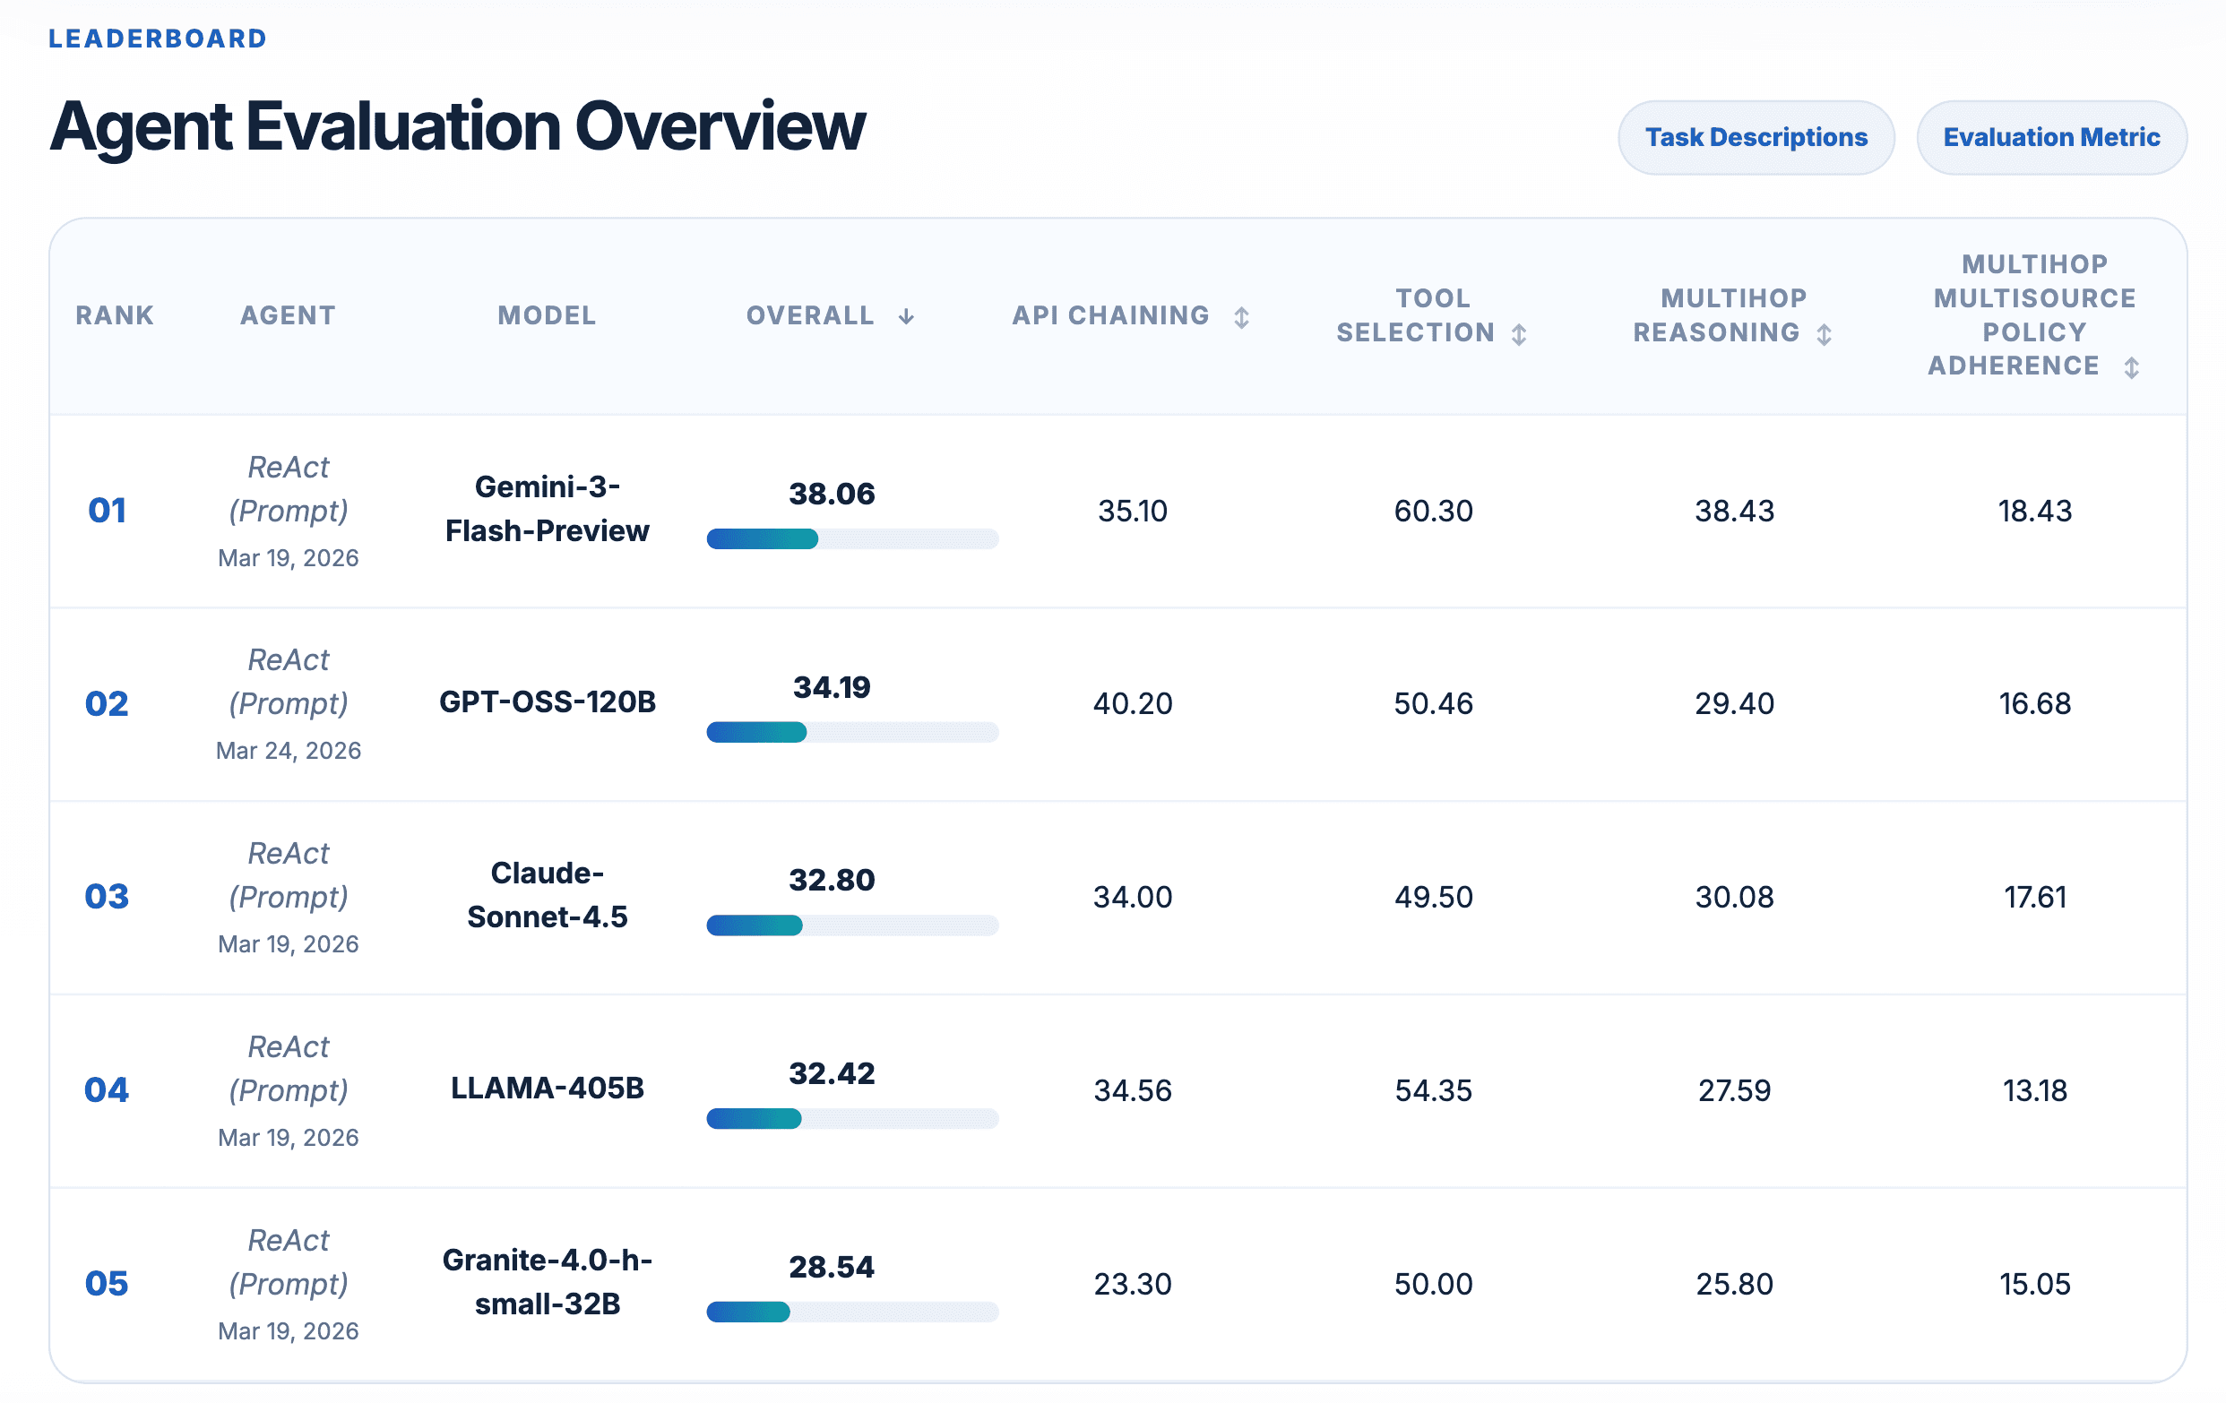Click the Tool Selection value 54.35
This screenshot has height=1403, width=2226.
tap(1434, 1090)
